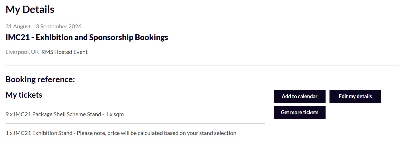Click the "31 August" start date text
This screenshot has height=149, width=408.
click(x=18, y=26)
